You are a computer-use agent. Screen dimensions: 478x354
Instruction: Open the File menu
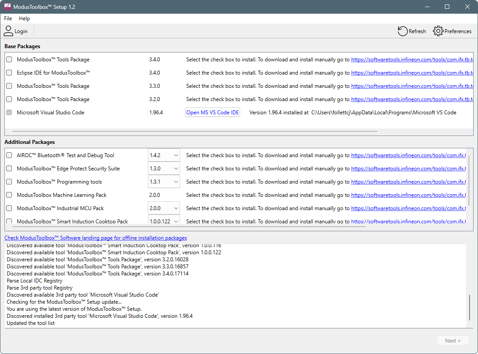click(8, 19)
